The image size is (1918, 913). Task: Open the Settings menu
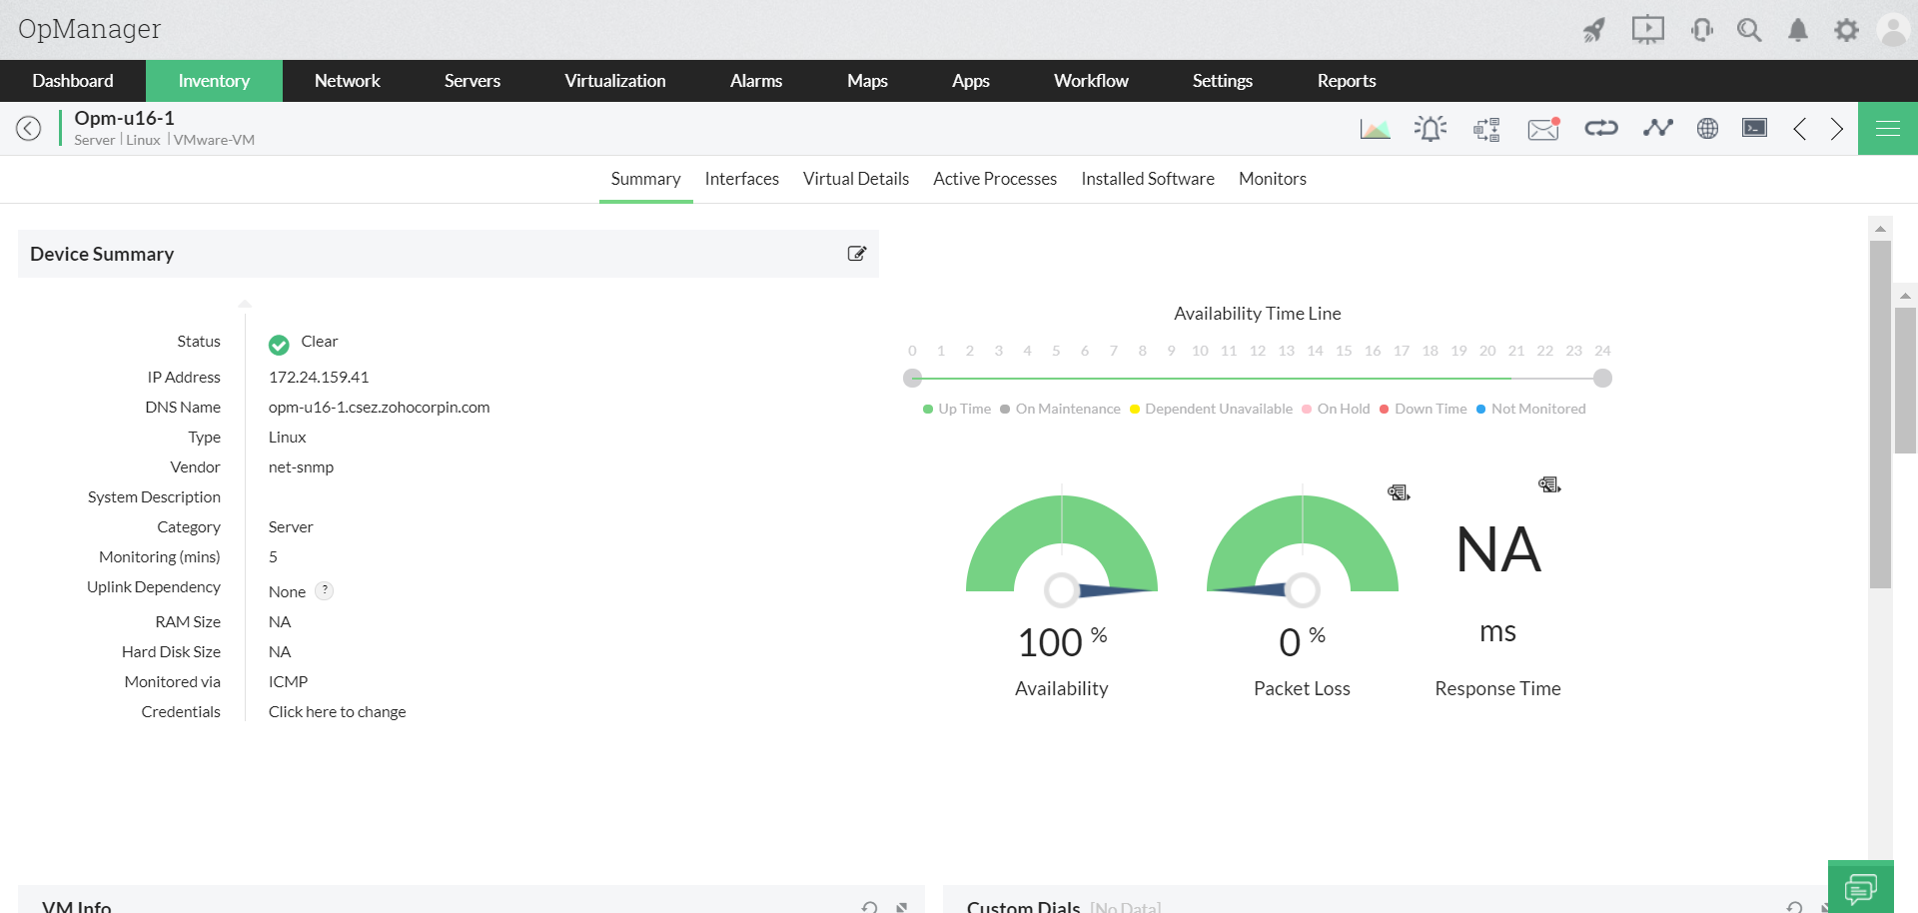[1222, 81]
